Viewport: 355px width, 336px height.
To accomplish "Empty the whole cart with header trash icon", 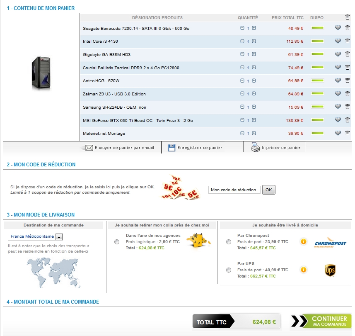I will click(x=347, y=17).
